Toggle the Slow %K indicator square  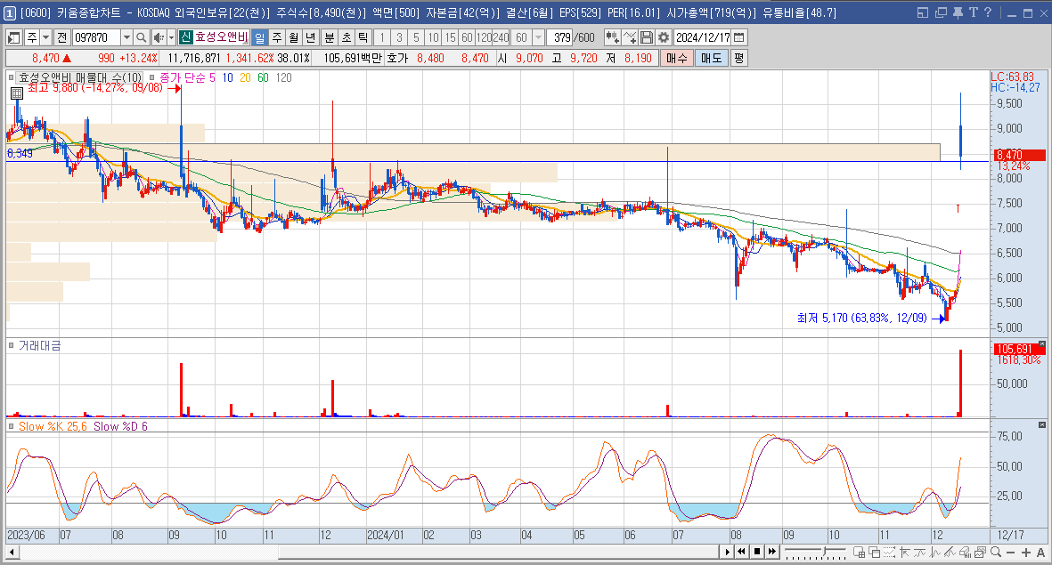pyautogui.click(x=12, y=426)
